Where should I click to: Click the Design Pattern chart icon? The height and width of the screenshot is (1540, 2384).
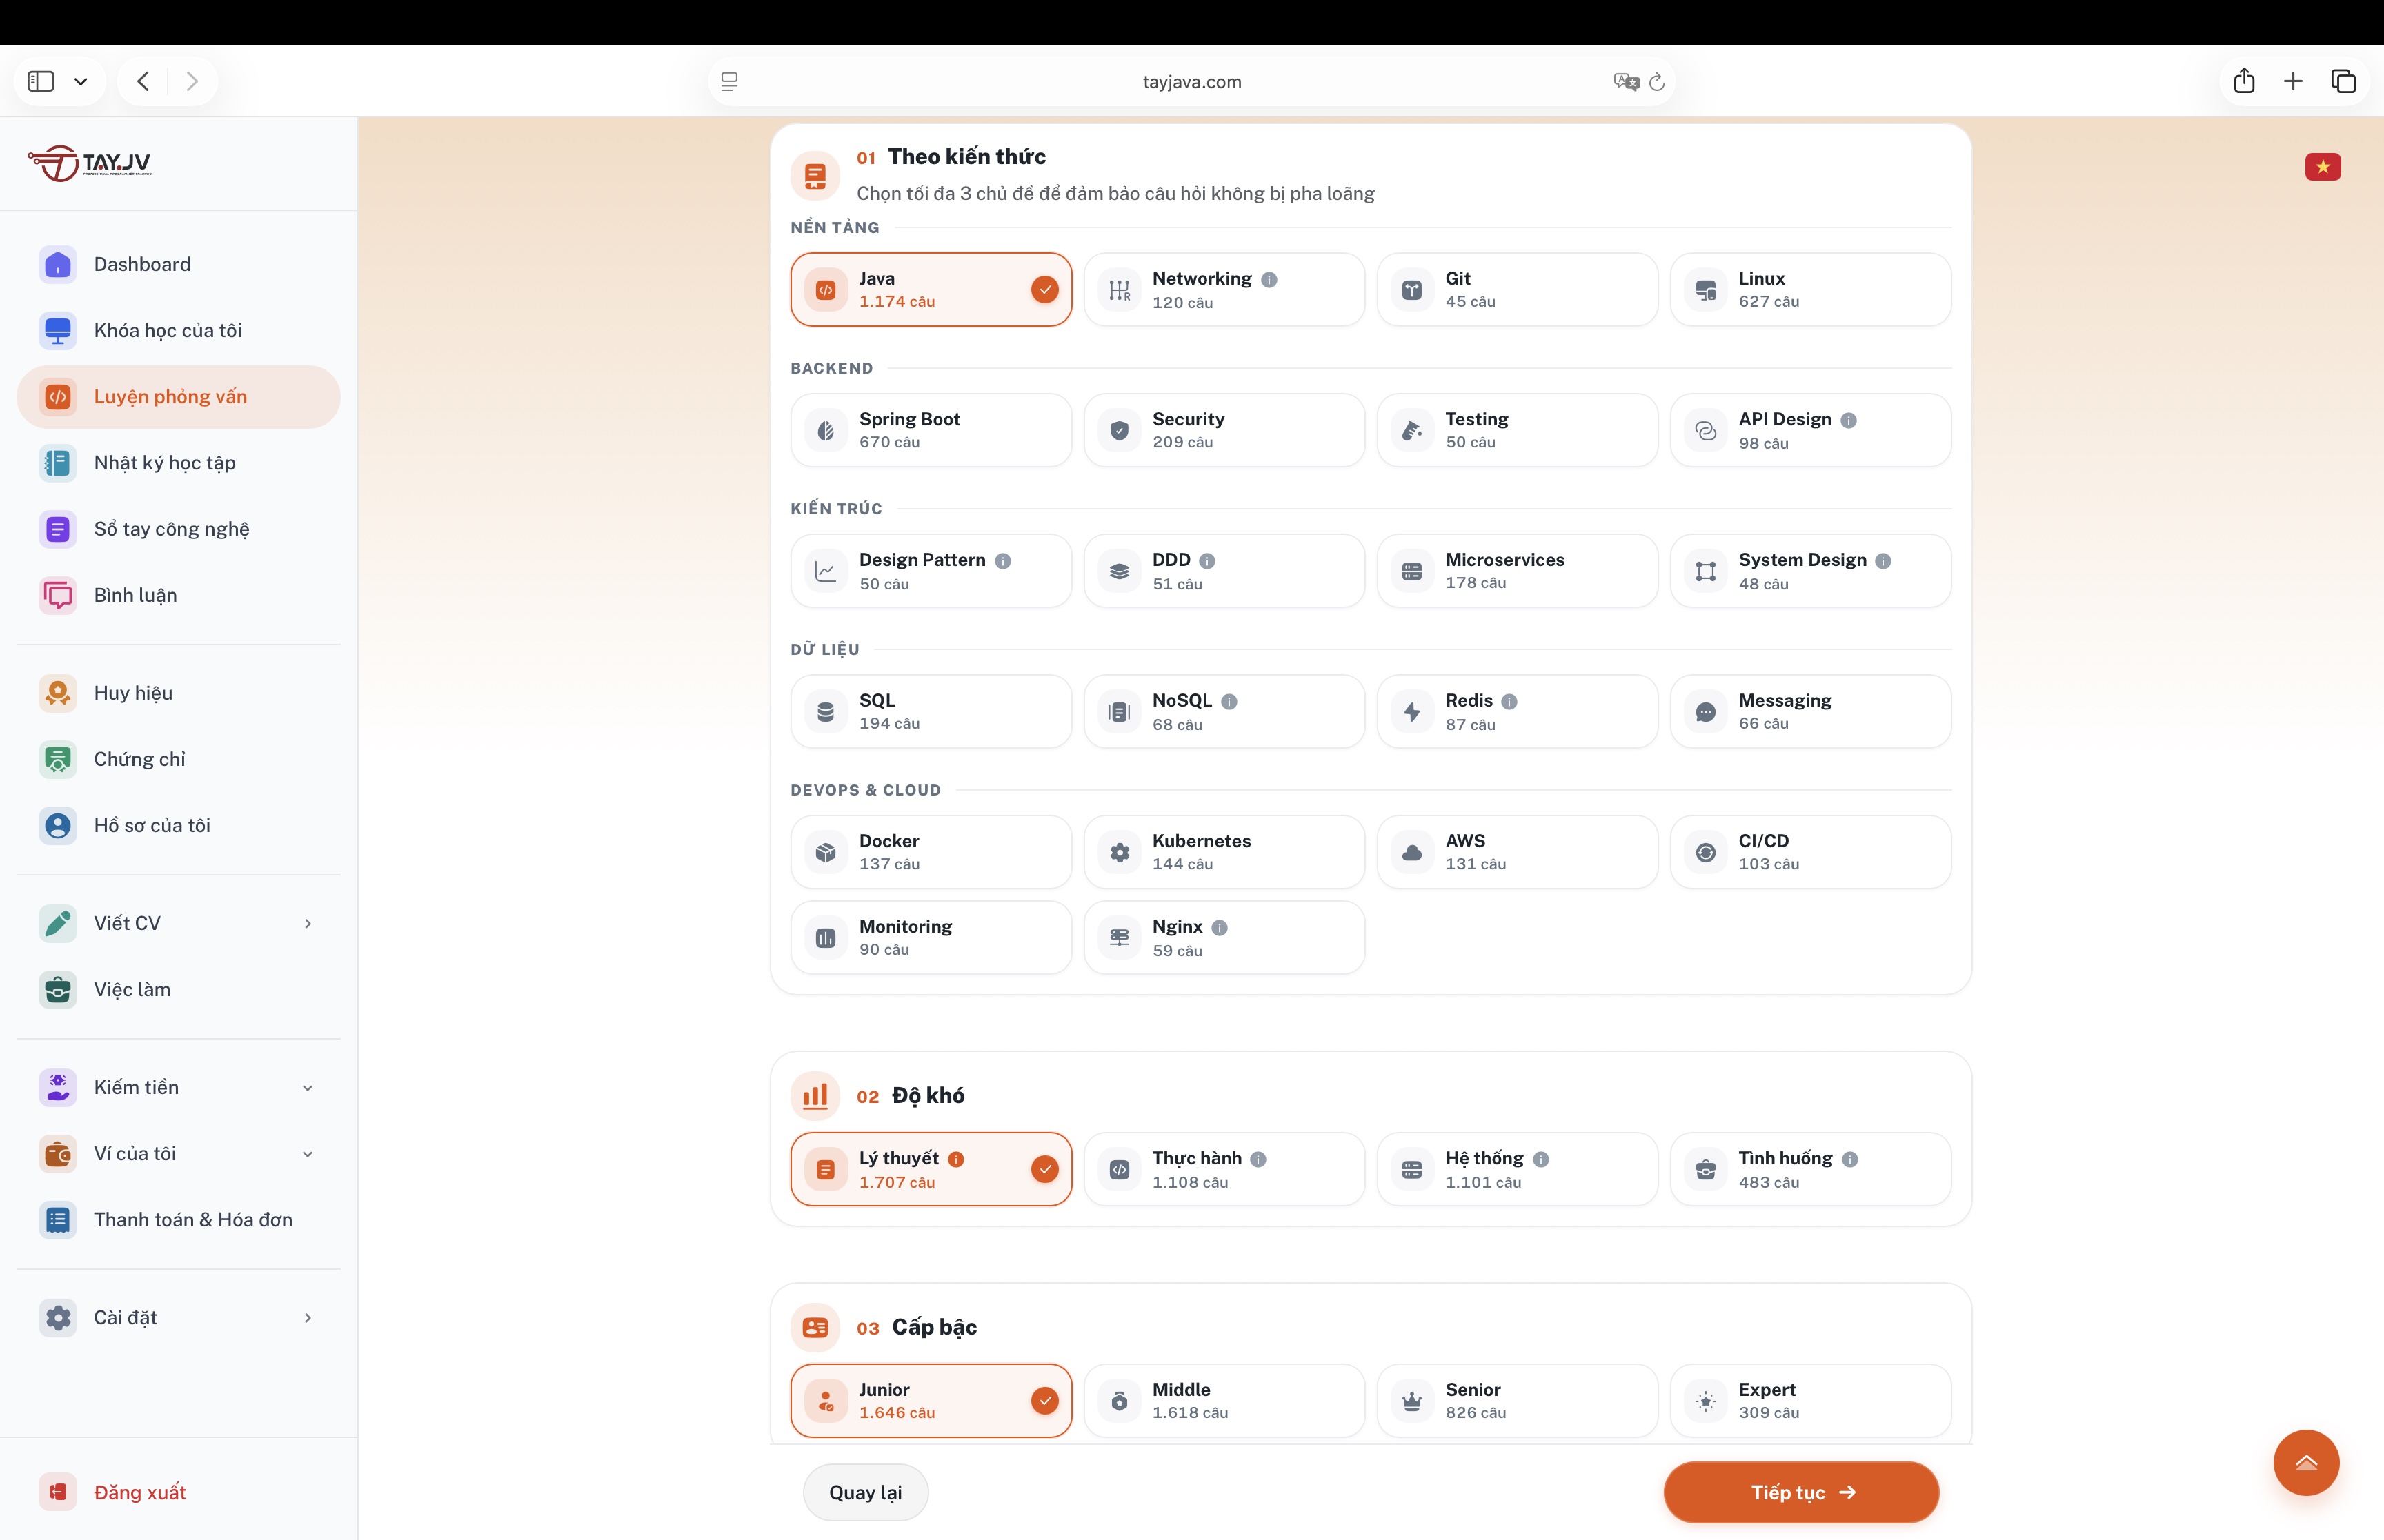click(x=825, y=571)
